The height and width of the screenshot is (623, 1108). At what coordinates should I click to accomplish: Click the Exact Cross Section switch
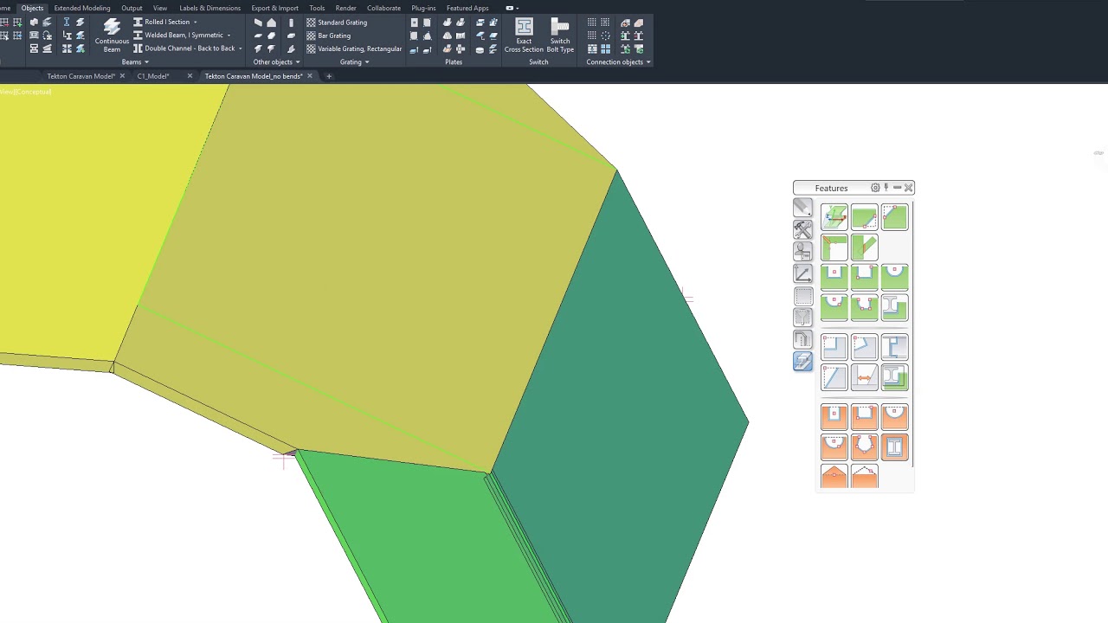(524, 35)
